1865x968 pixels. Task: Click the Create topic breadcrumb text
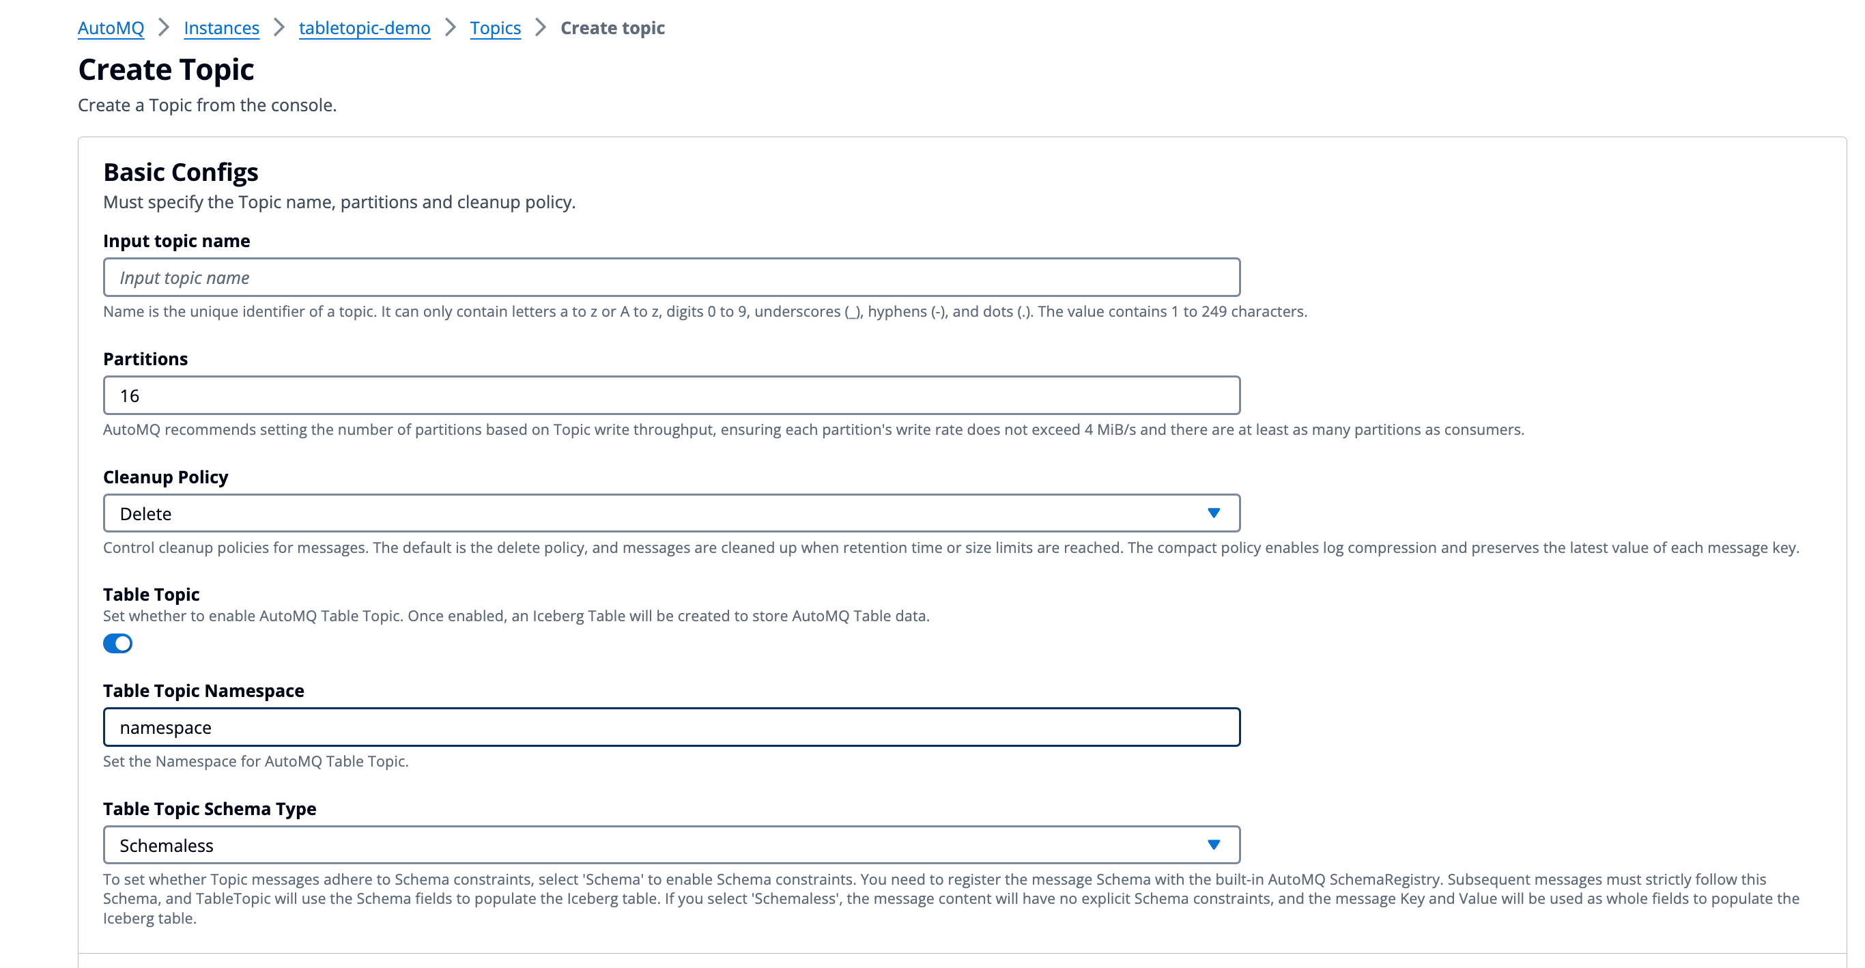[612, 27]
